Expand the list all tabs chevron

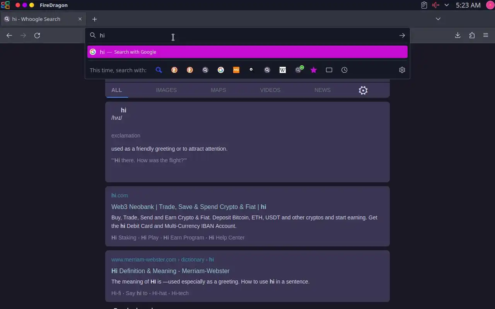tap(438, 19)
